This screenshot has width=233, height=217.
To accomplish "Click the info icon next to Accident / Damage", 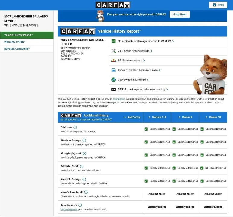I will 84,179.
